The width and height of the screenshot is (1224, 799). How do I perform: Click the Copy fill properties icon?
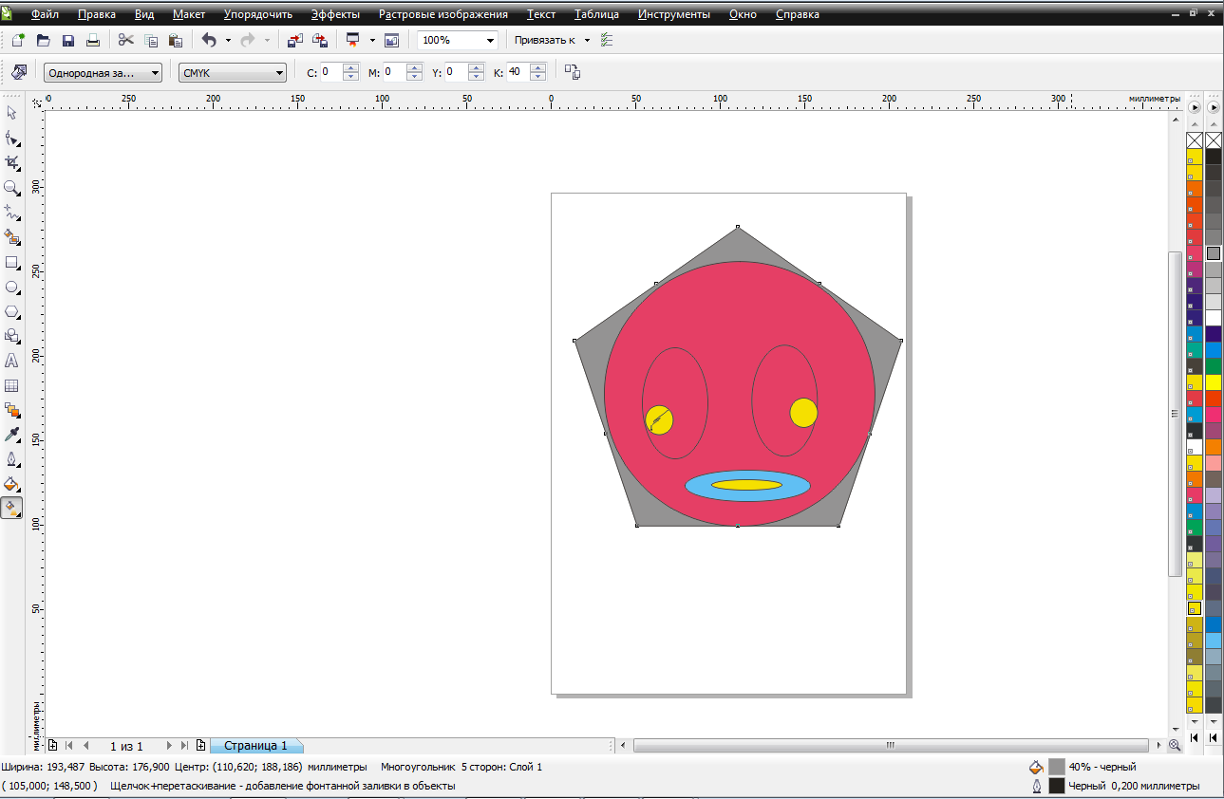(573, 72)
